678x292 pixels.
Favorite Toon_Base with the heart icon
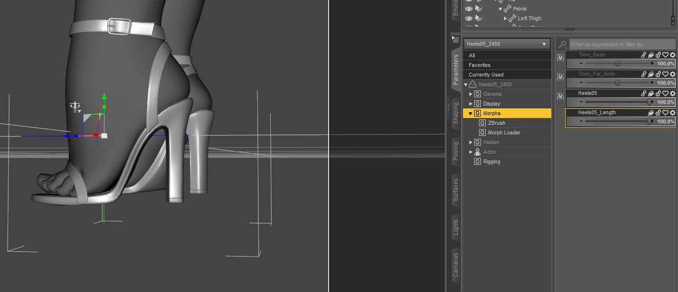[x=665, y=55]
